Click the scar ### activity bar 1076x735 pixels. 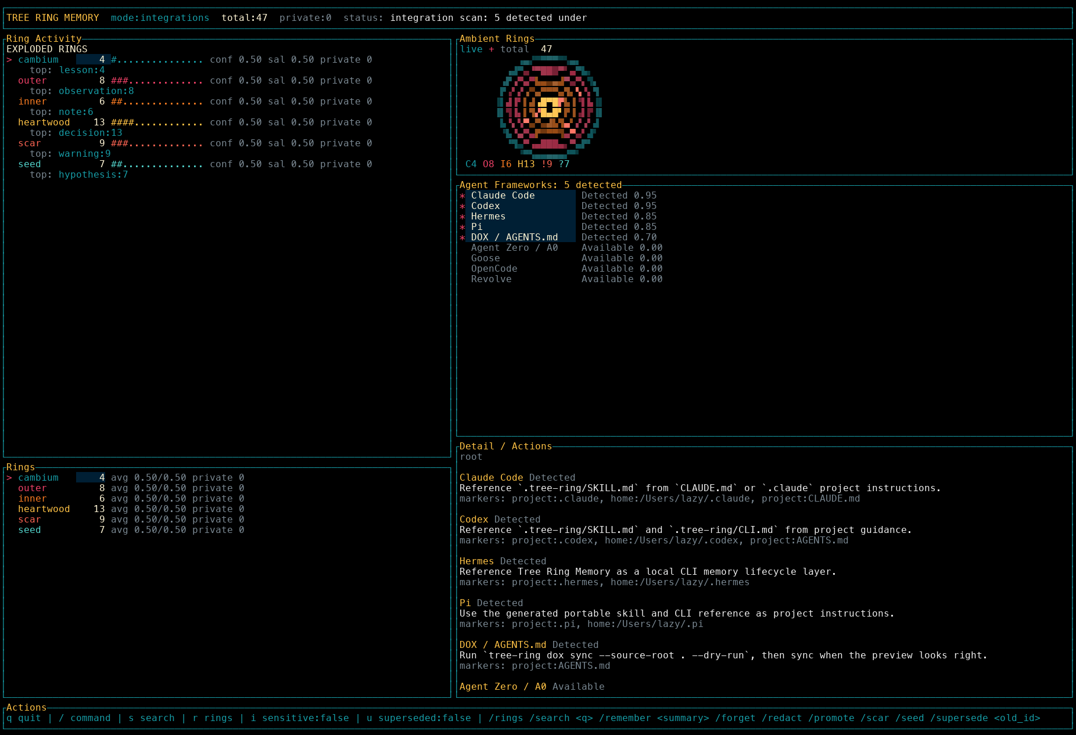pyautogui.click(x=157, y=143)
